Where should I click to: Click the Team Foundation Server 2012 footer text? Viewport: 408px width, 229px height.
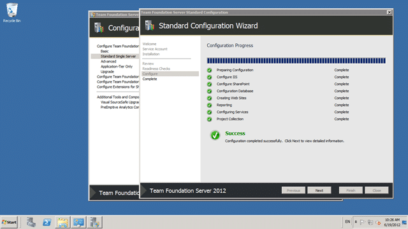tap(187, 191)
